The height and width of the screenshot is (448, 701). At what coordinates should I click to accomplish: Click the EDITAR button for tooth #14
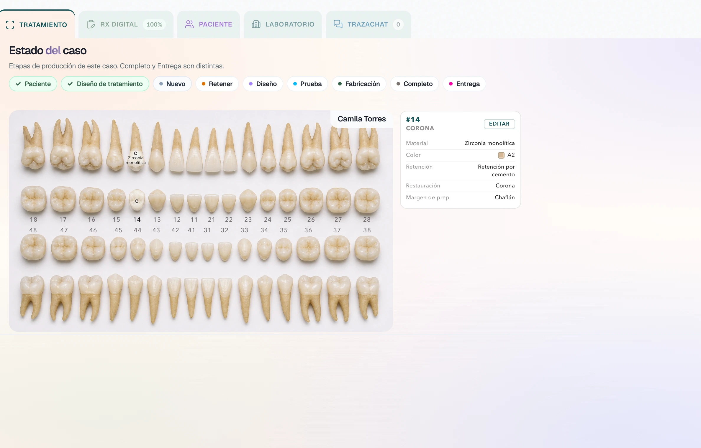(x=499, y=124)
